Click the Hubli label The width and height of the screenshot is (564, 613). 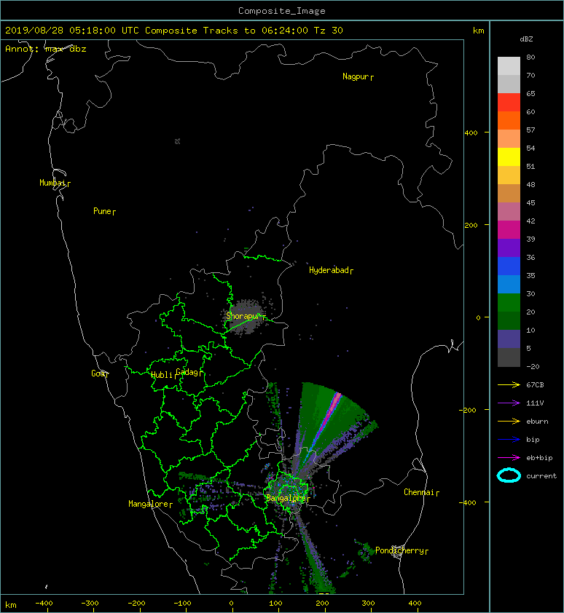[164, 375]
